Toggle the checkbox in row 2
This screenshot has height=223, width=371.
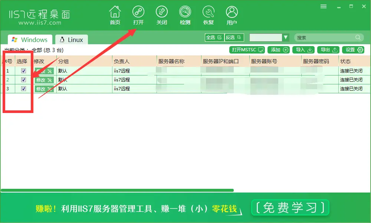point(23,80)
